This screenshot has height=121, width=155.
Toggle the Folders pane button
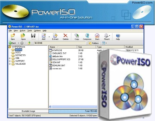(94, 43)
